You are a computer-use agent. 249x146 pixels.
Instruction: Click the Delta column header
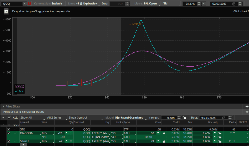pyautogui.click(x=232, y=122)
